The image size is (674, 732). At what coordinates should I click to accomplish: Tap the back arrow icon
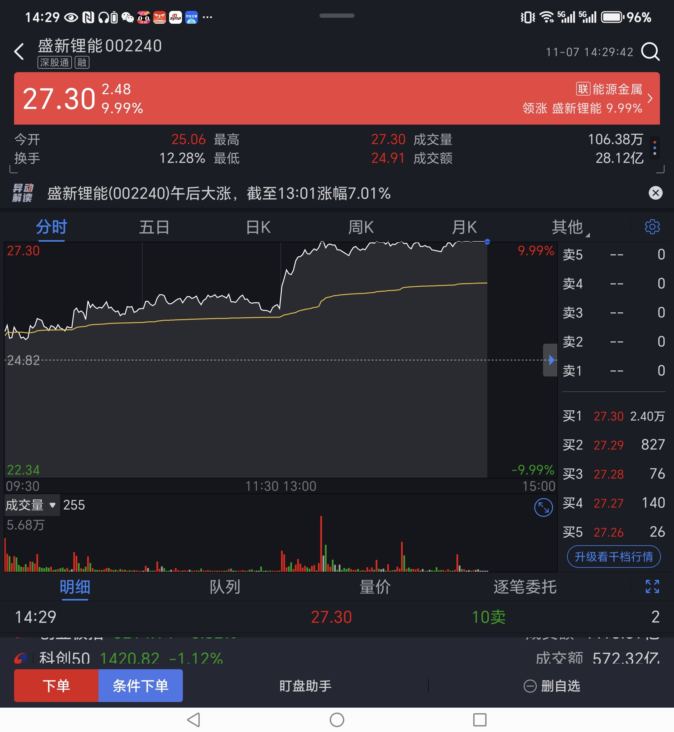tap(19, 52)
